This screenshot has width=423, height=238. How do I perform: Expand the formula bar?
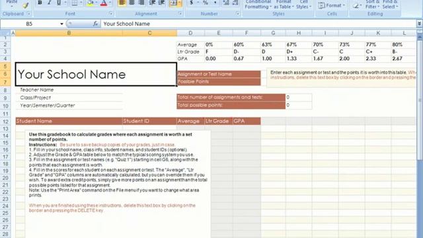(419, 24)
